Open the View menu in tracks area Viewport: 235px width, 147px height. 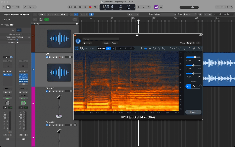click(64, 14)
